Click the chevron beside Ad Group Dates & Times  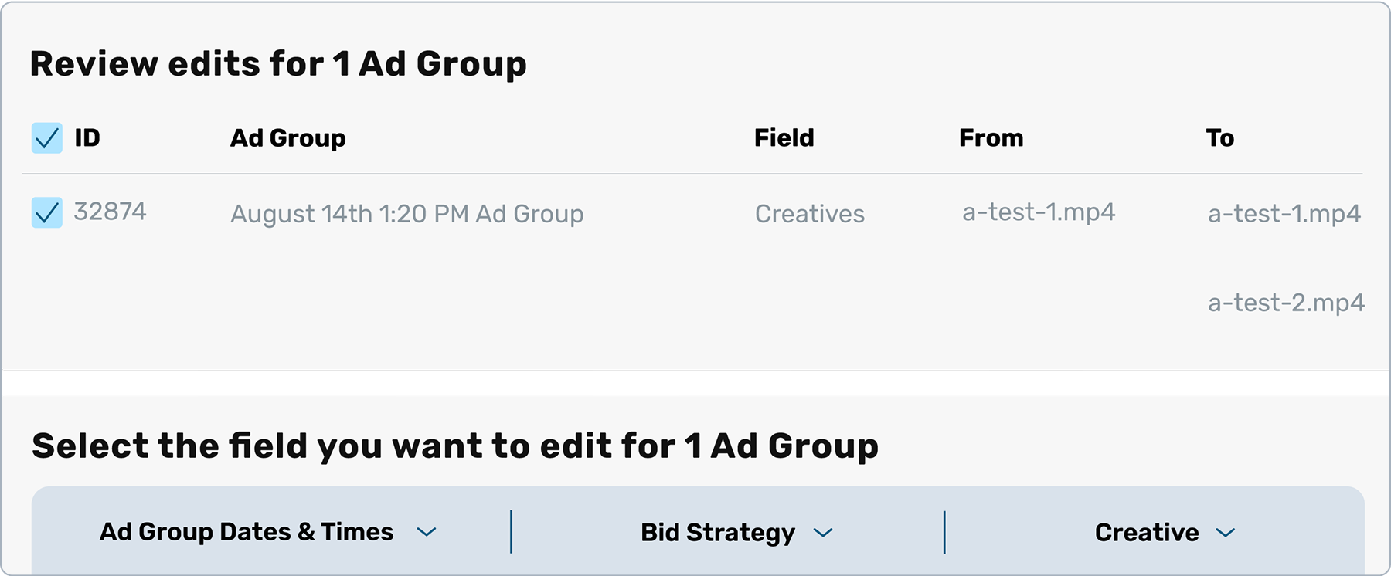(x=427, y=532)
